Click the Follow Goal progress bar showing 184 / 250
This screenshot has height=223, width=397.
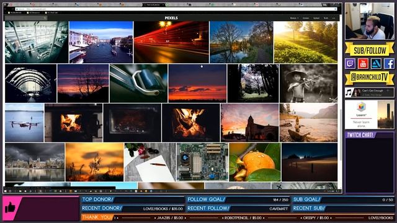(x=238, y=199)
